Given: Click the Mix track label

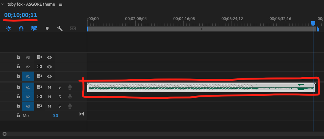Looking at the screenshot, I should (26, 116).
